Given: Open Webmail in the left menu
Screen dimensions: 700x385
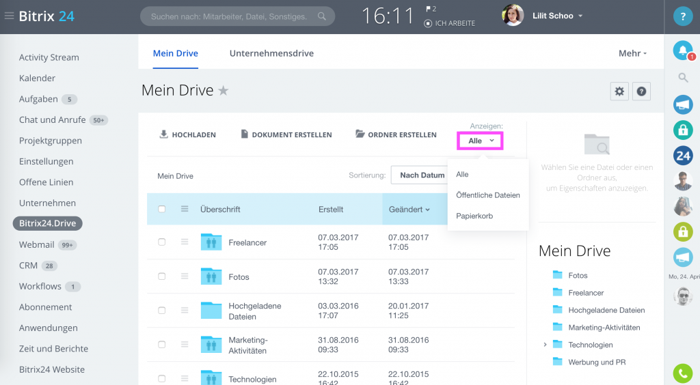Looking at the screenshot, I should (37, 244).
